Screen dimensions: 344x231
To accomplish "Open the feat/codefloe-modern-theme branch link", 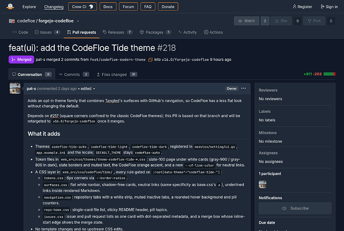I will click(x=118, y=60).
